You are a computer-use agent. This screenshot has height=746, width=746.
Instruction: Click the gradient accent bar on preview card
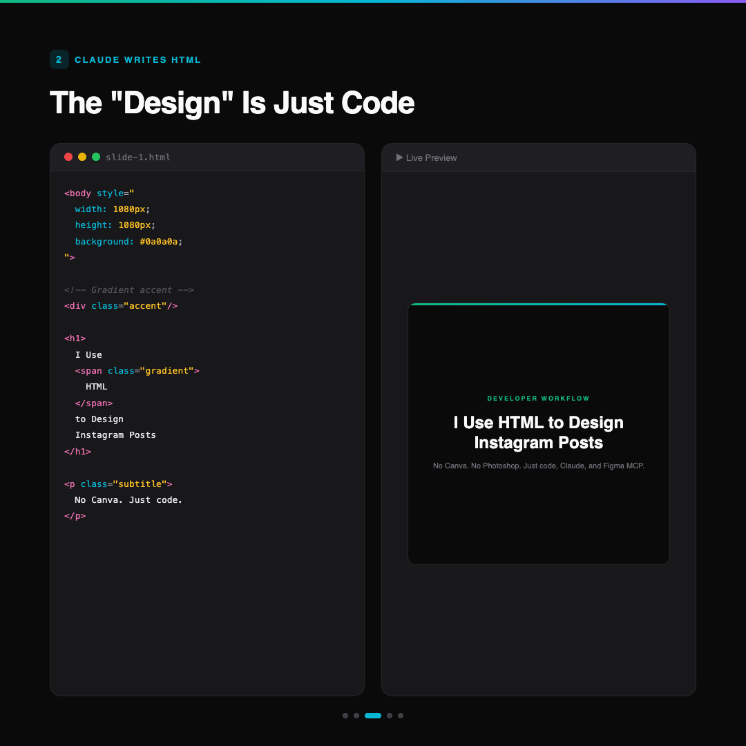click(539, 304)
